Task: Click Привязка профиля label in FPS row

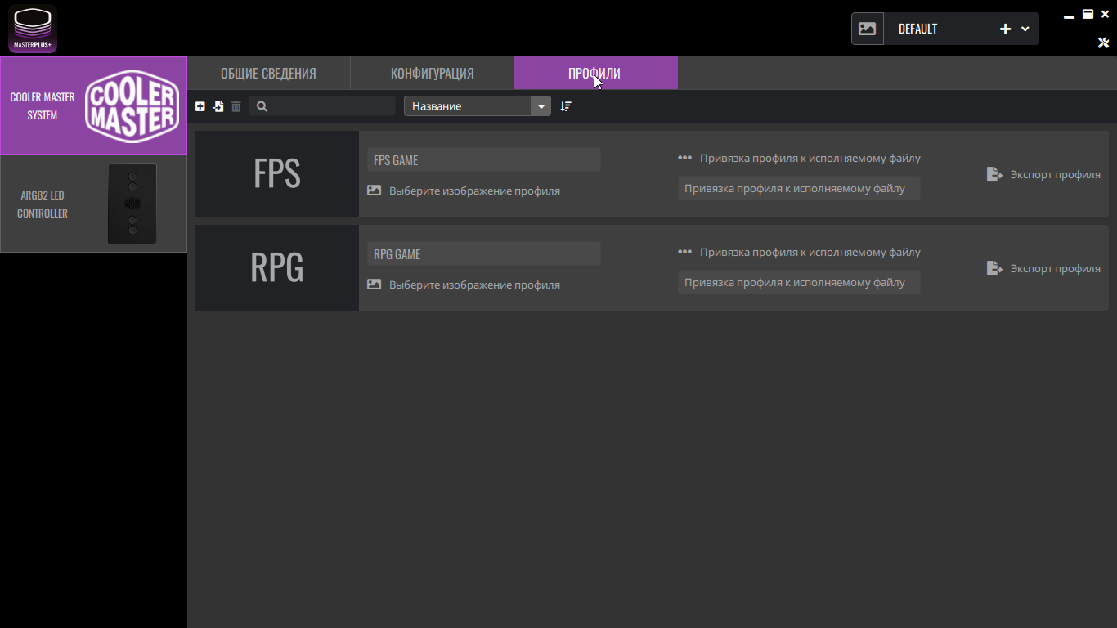Action: coord(810,158)
